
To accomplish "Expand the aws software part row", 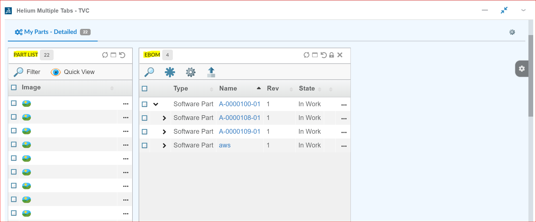I will (164, 145).
